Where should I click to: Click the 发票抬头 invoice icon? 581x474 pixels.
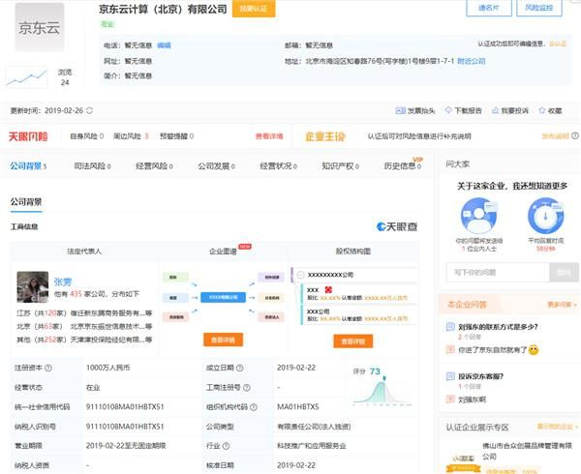tap(402, 111)
